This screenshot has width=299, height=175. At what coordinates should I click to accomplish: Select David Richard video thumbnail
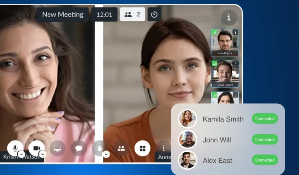point(225,74)
